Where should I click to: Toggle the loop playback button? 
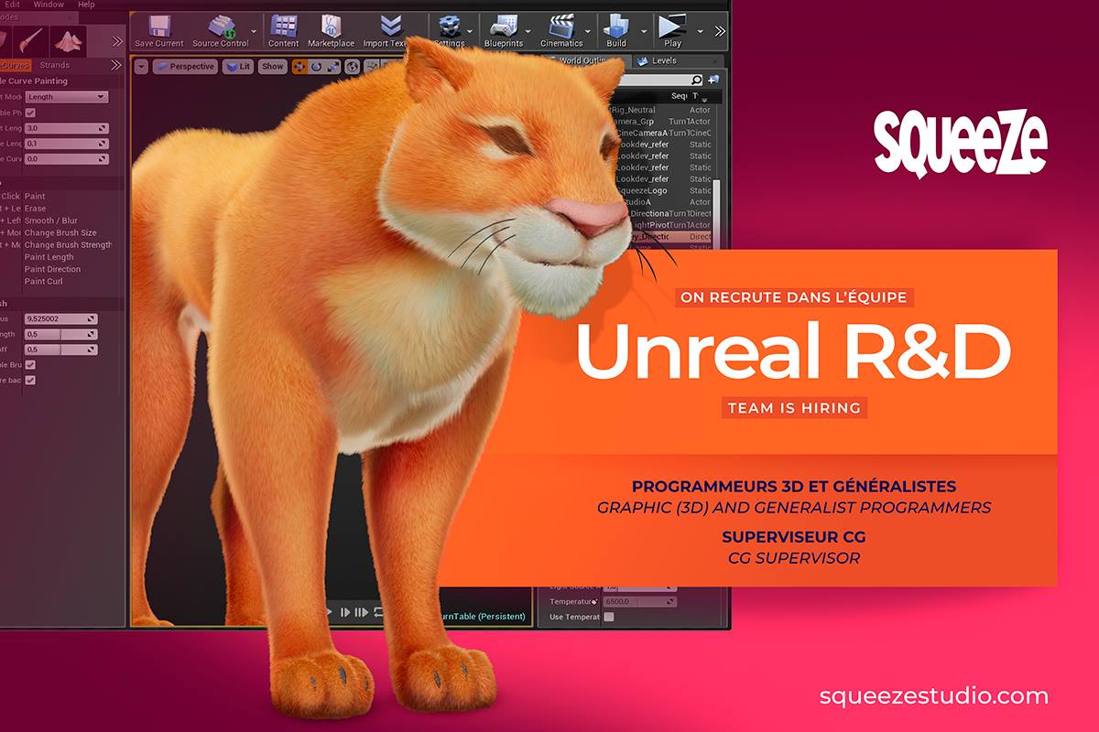378,612
